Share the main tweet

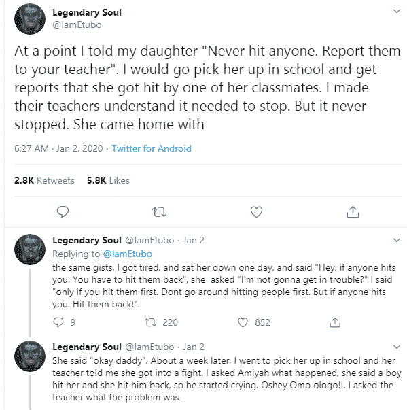coord(353,211)
